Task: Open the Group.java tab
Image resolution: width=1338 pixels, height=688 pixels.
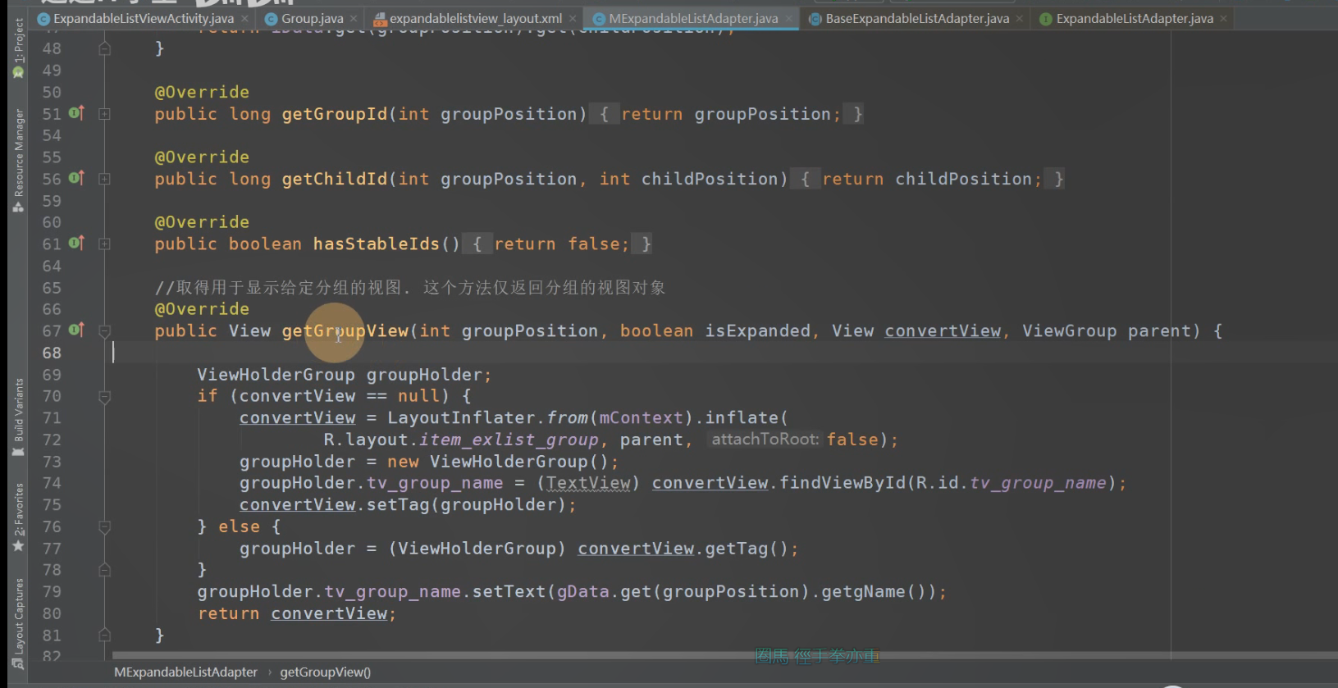Action: click(x=312, y=18)
